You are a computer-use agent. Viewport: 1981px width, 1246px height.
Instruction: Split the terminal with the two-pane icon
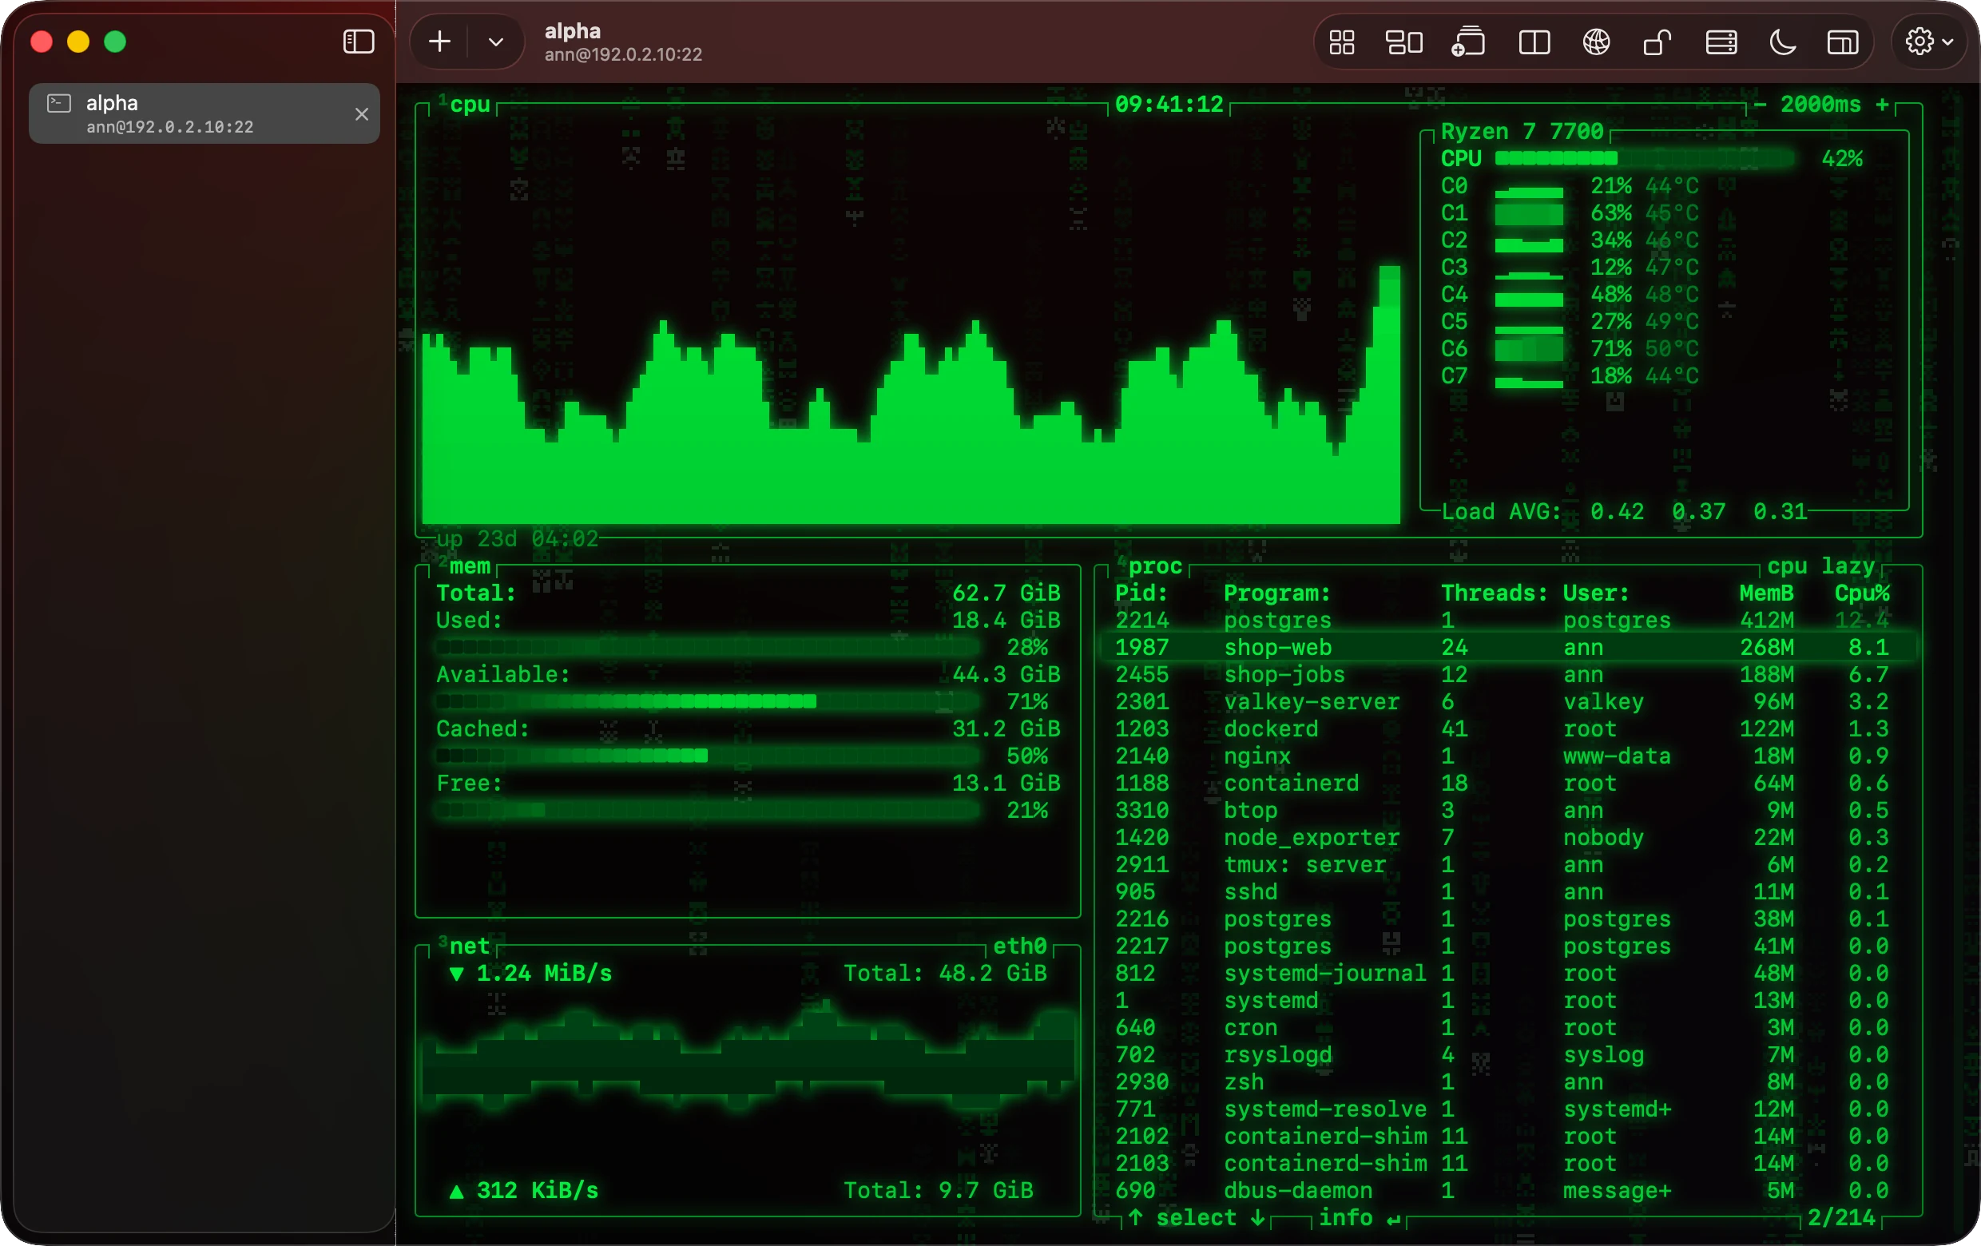[1534, 42]
